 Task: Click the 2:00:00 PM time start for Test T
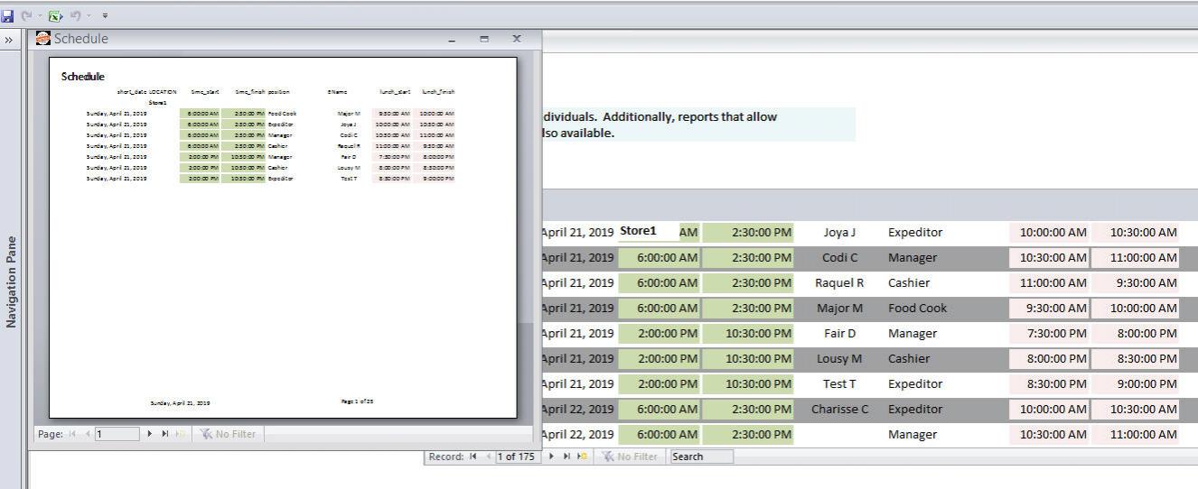[659, 383]
